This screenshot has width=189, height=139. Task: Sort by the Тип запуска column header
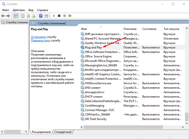coord(171,29)
